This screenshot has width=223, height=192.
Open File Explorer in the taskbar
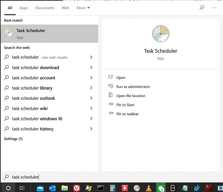click(65, 188)
